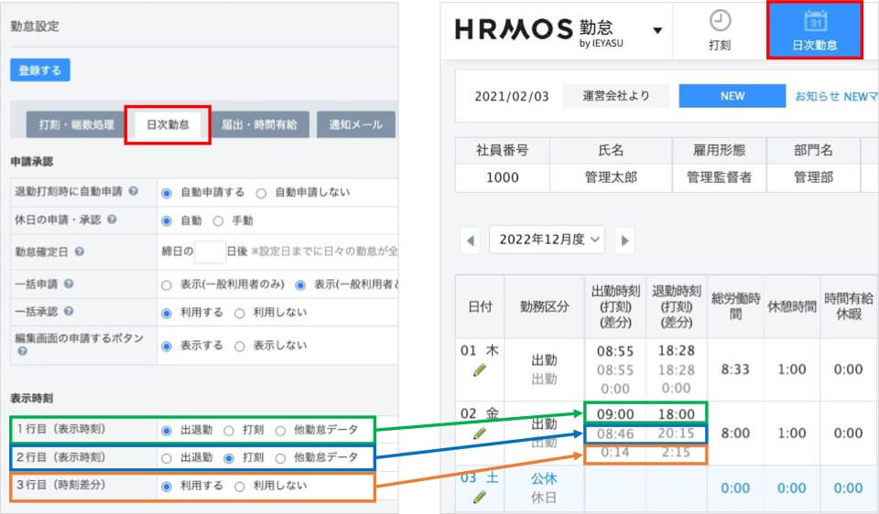The image size is (879, 514).
Task: Click help icon under 編集画面の申請するボタン
Action: click(x=22, y=351)
